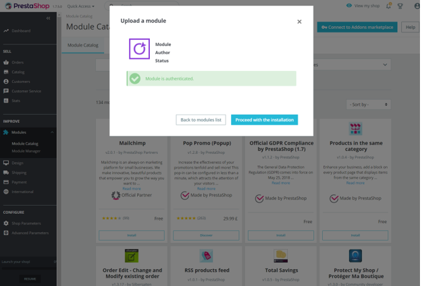This screenshot has width=422, height=286.
Task: Open the Sort by dropdown
Action: 369,105
